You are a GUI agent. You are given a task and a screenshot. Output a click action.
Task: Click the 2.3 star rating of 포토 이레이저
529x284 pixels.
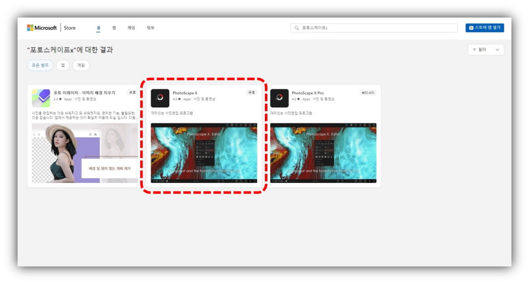click(x=58, y=99)
